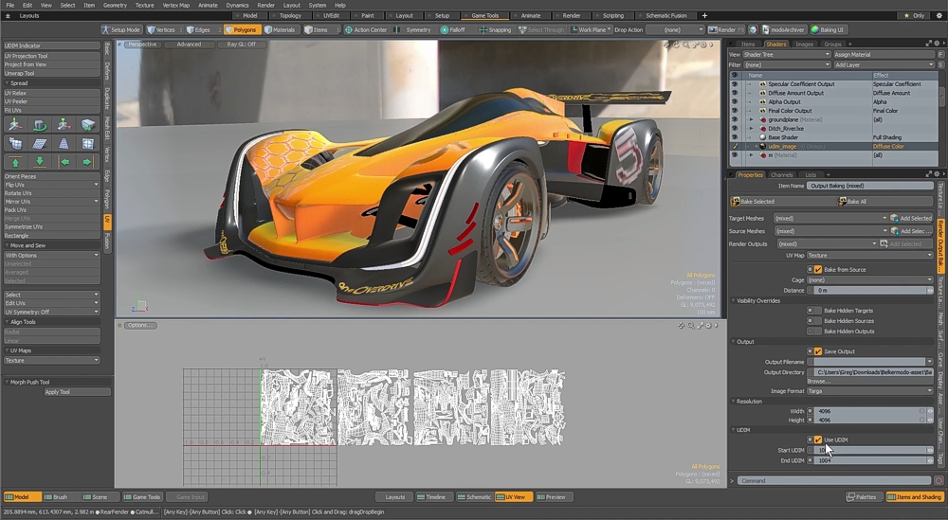This screenshot has height=520, width=948.
Task: Open the Image Format dropdown
Action: [x=869, y=390]
